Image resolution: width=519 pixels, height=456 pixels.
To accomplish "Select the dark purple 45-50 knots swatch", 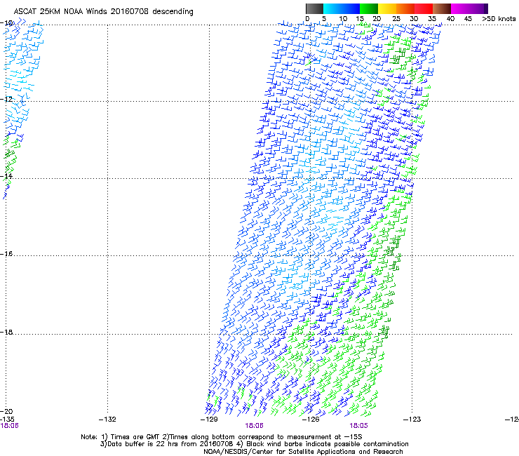I will [x=478, y=8].
